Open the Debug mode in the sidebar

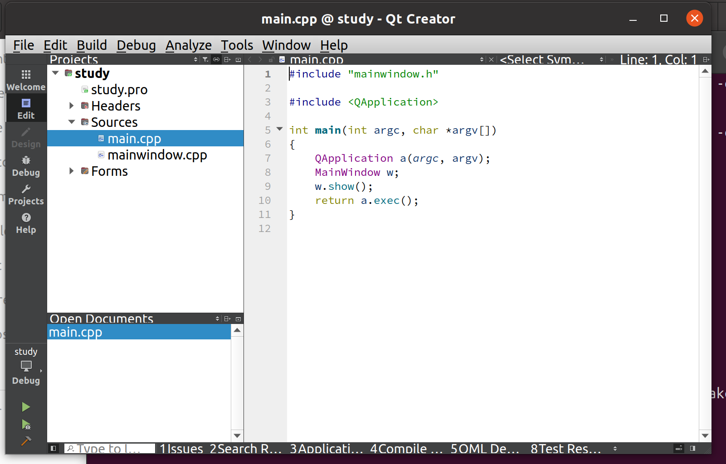(x=26, y=166)
